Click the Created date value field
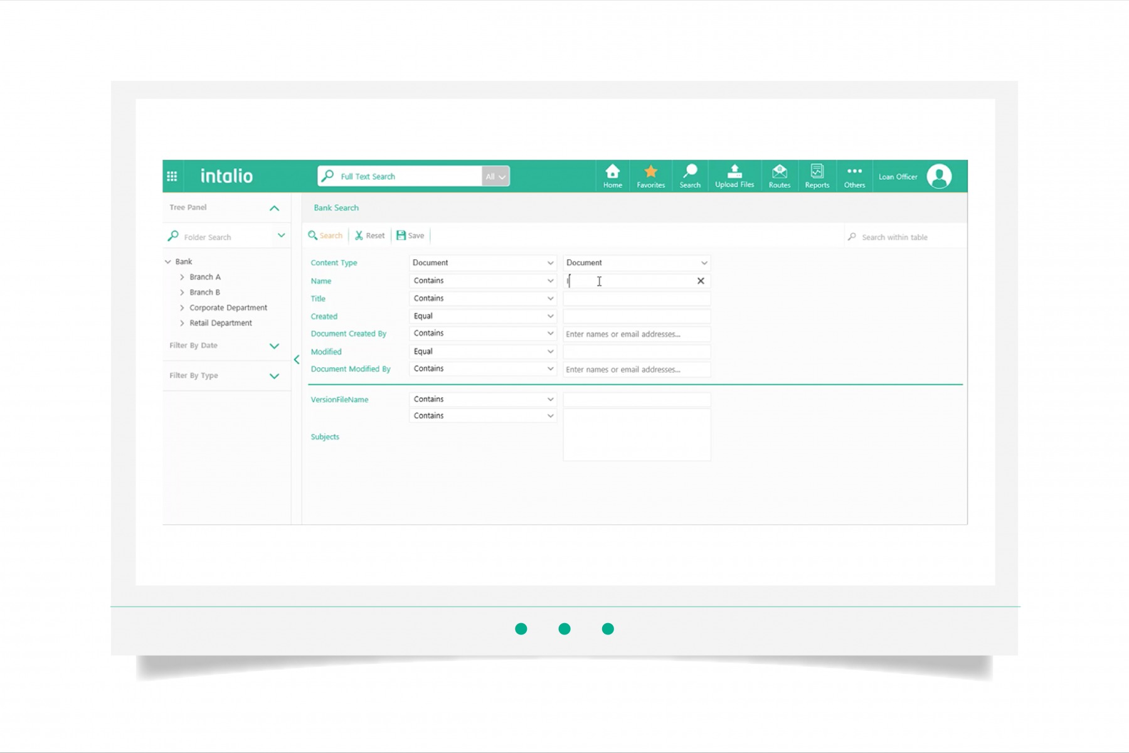Viewport: 1129px width, 753px height. click(x=637, y=316)
